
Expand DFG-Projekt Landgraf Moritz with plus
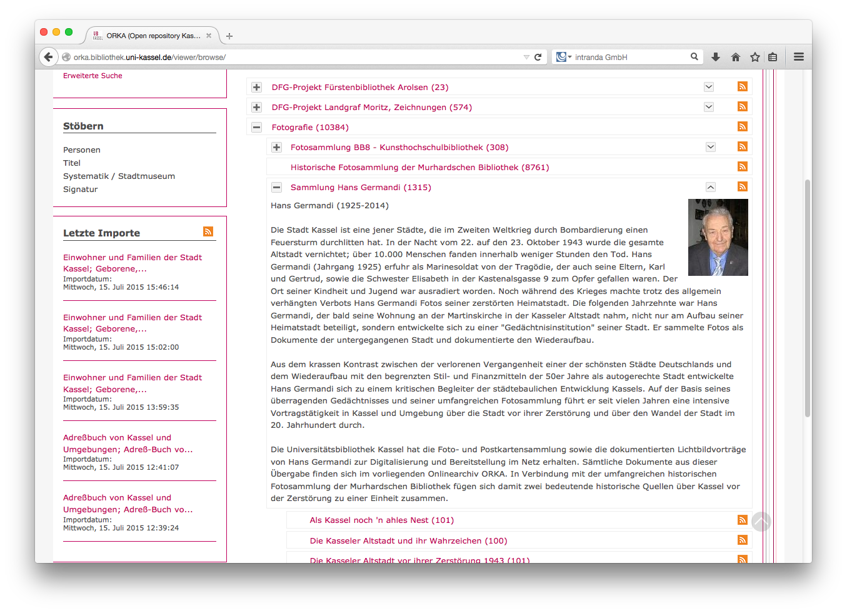(x=256, y=108)
